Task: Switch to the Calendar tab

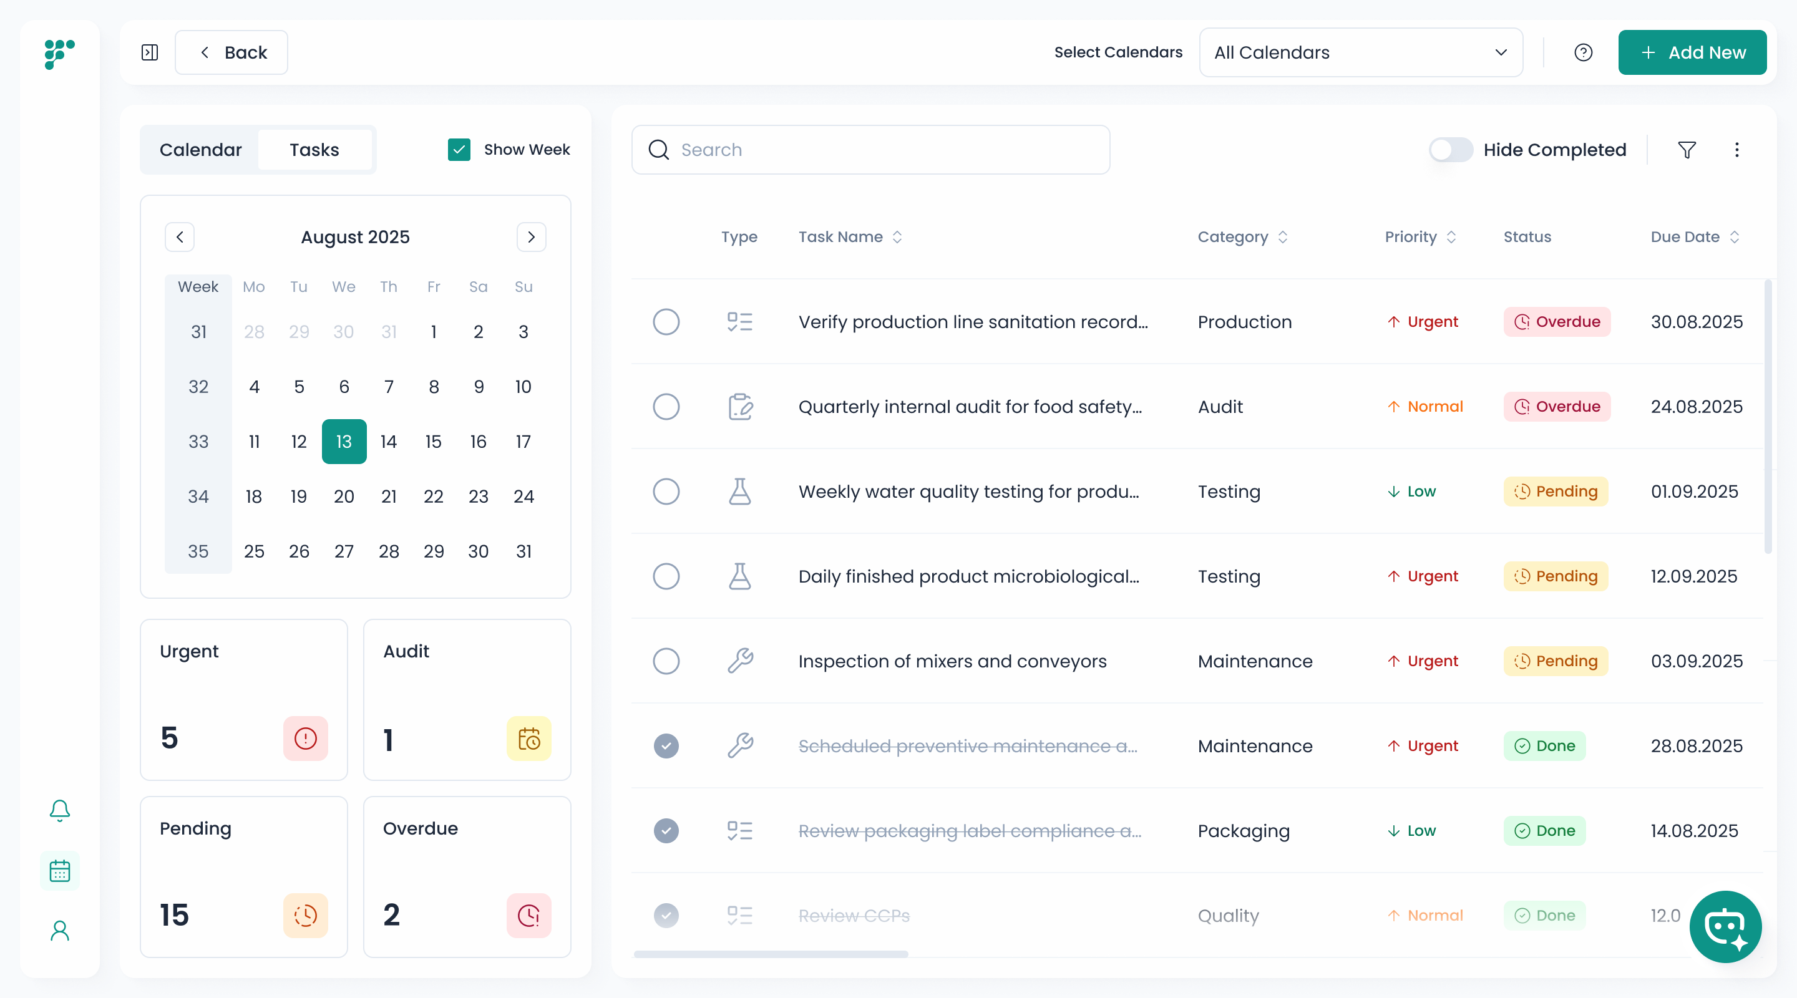Action: tap(200, 149)
